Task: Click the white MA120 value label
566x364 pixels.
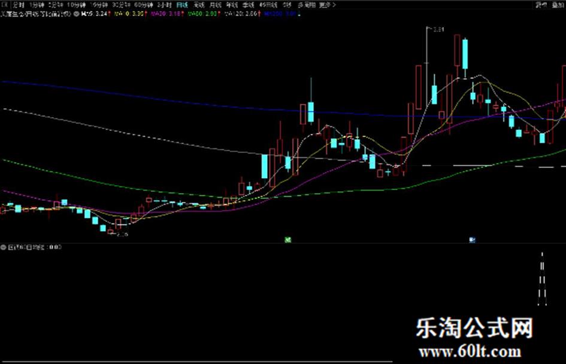Action: 242,14
